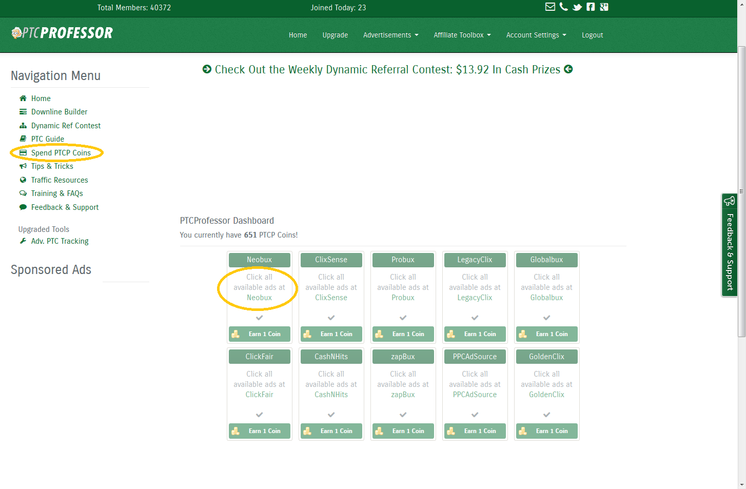746x489 pixels.
Task: Open the Facebook icon in top bar
Action: coord(591,7)
